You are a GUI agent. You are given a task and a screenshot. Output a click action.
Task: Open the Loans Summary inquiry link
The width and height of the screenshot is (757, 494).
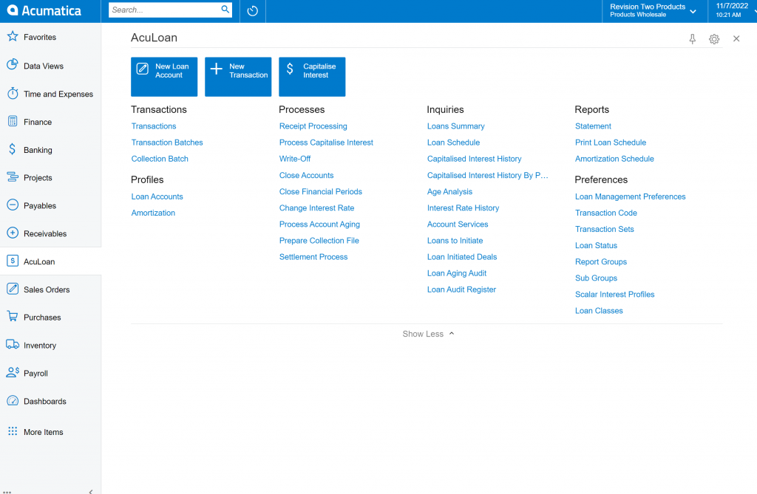point(455,126)
